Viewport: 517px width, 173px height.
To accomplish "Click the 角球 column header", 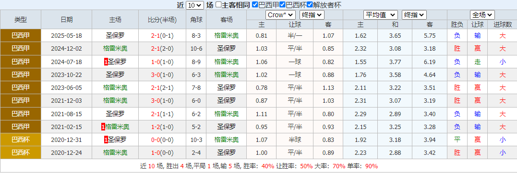I will click(196, 20).
